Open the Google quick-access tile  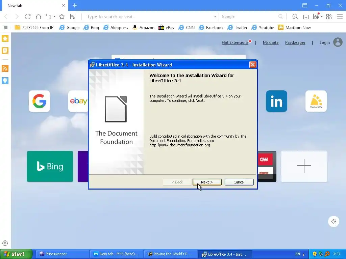click(x=39, y=101)
